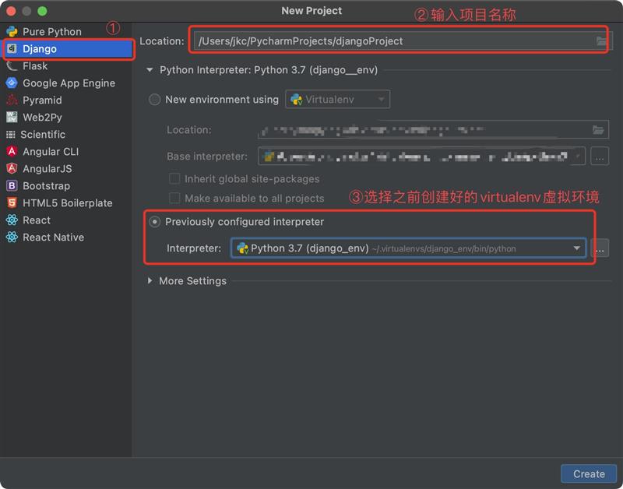Image resolution: width=623 pixels, height=489 pixels.
Task: Click the Bootstrap B icon
Action: pyautogui.click(x=12, y=185)
